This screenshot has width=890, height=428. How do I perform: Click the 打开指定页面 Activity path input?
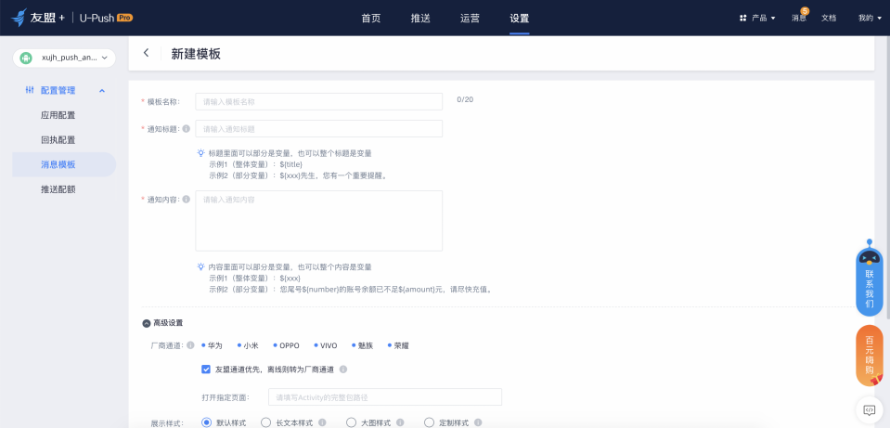pyautogui.click(x=385, y=397)
